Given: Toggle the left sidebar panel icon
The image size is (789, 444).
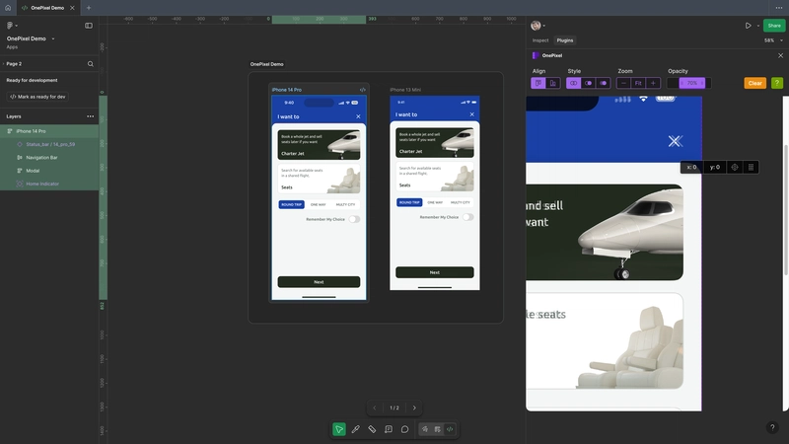Looking at the screenshot, I should tap(89, 26).
